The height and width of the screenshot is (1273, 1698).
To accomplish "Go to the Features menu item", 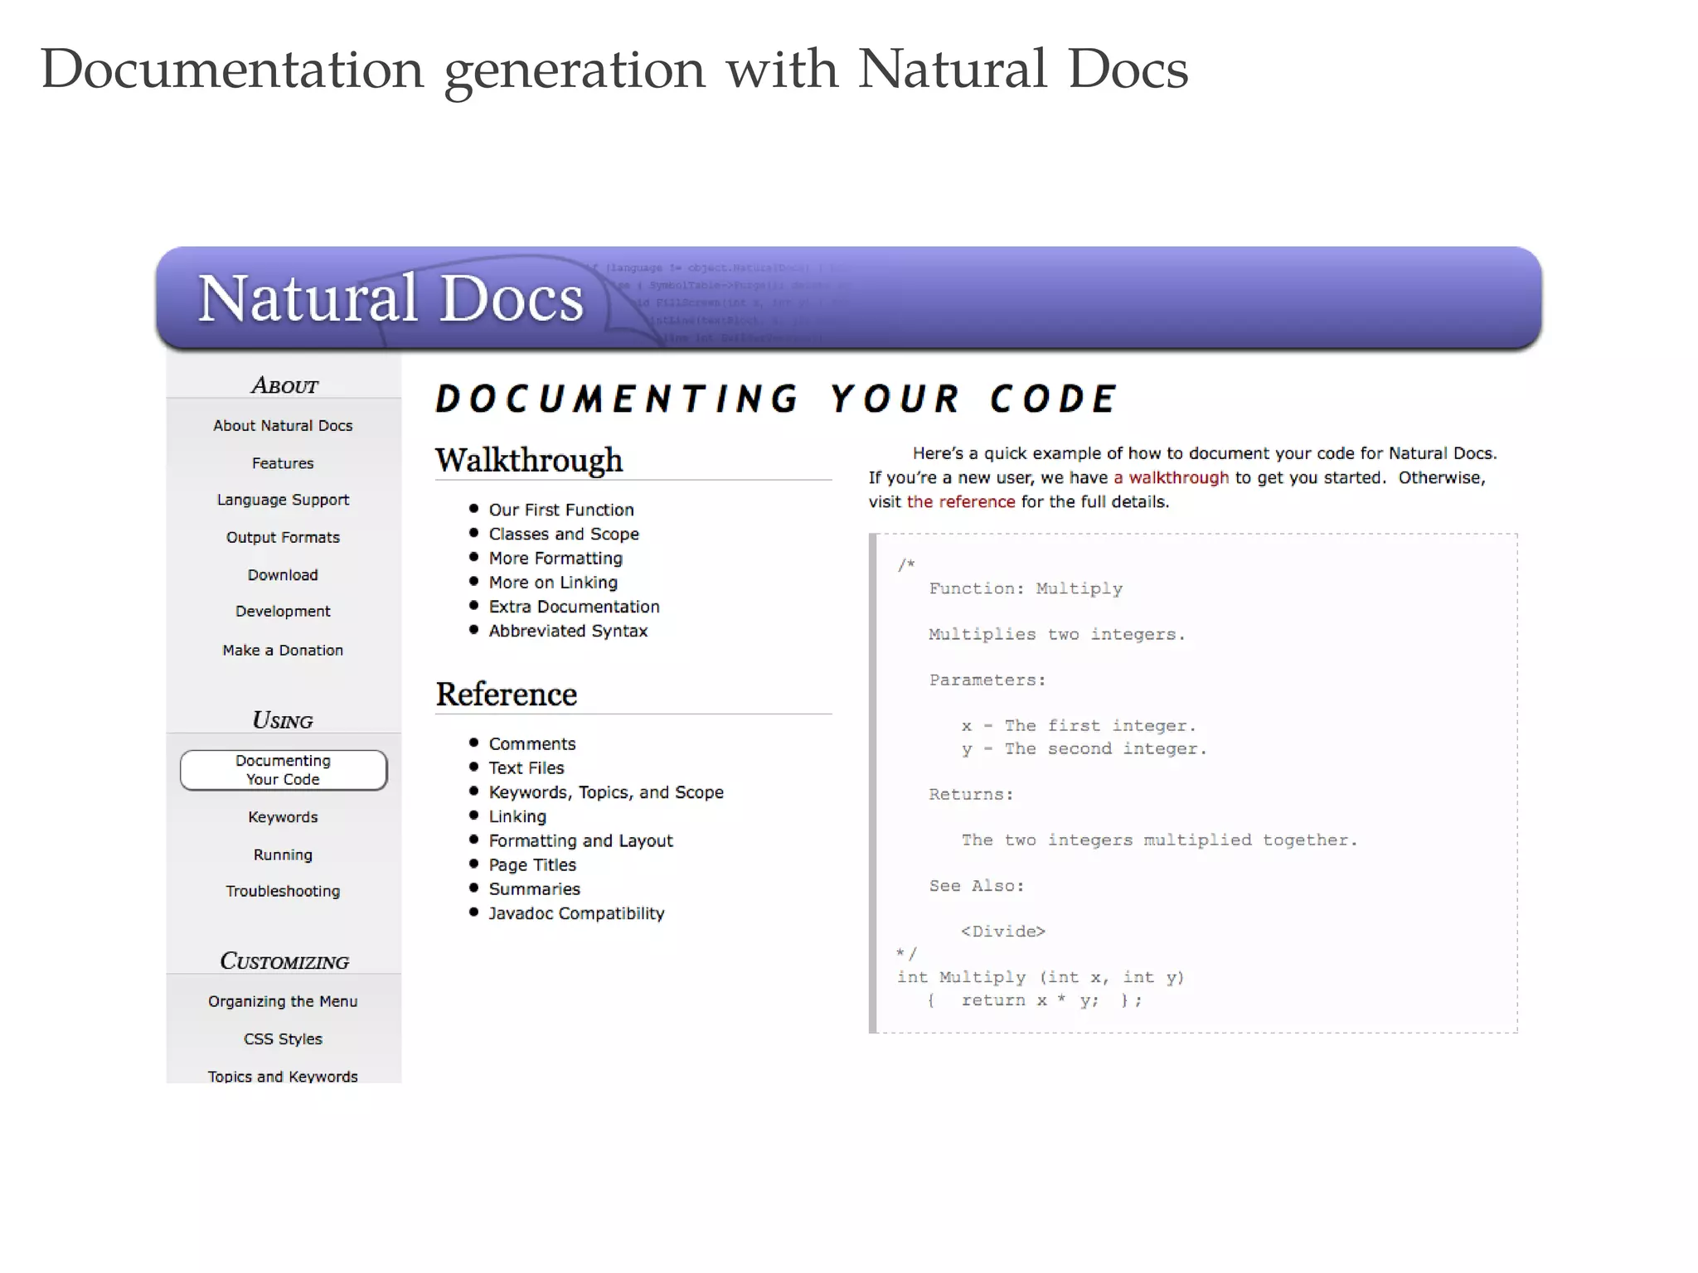I will [x=283, y=463].
